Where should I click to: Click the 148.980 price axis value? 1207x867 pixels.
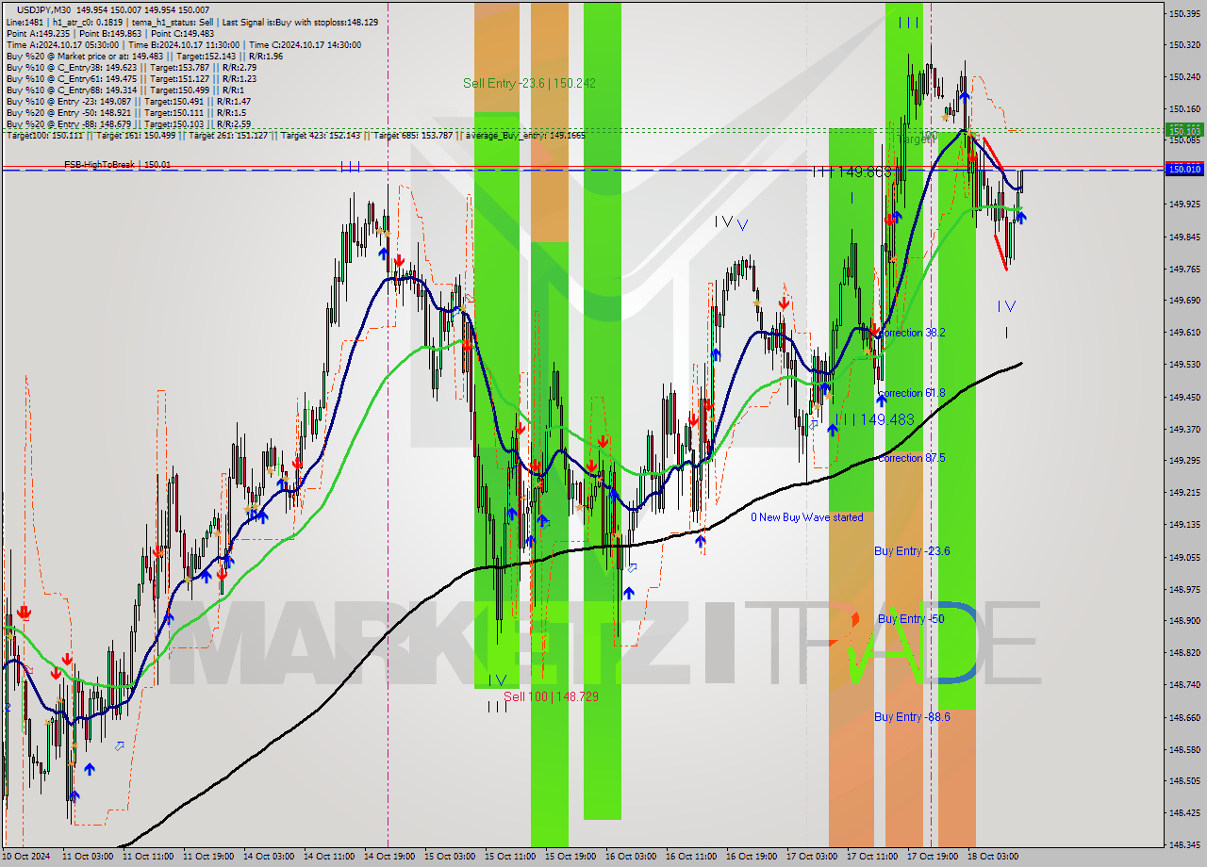pyautogui.click(x=1184, y=589)
